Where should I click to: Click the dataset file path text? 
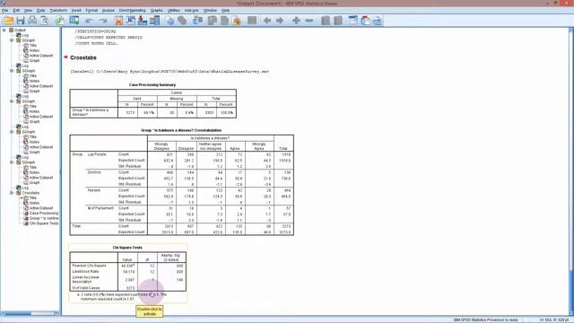pyautogui.click(x=170, y=72)
